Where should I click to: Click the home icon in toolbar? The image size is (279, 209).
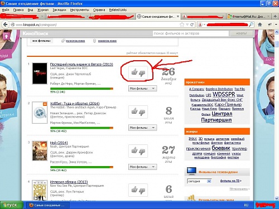(260, 25)
